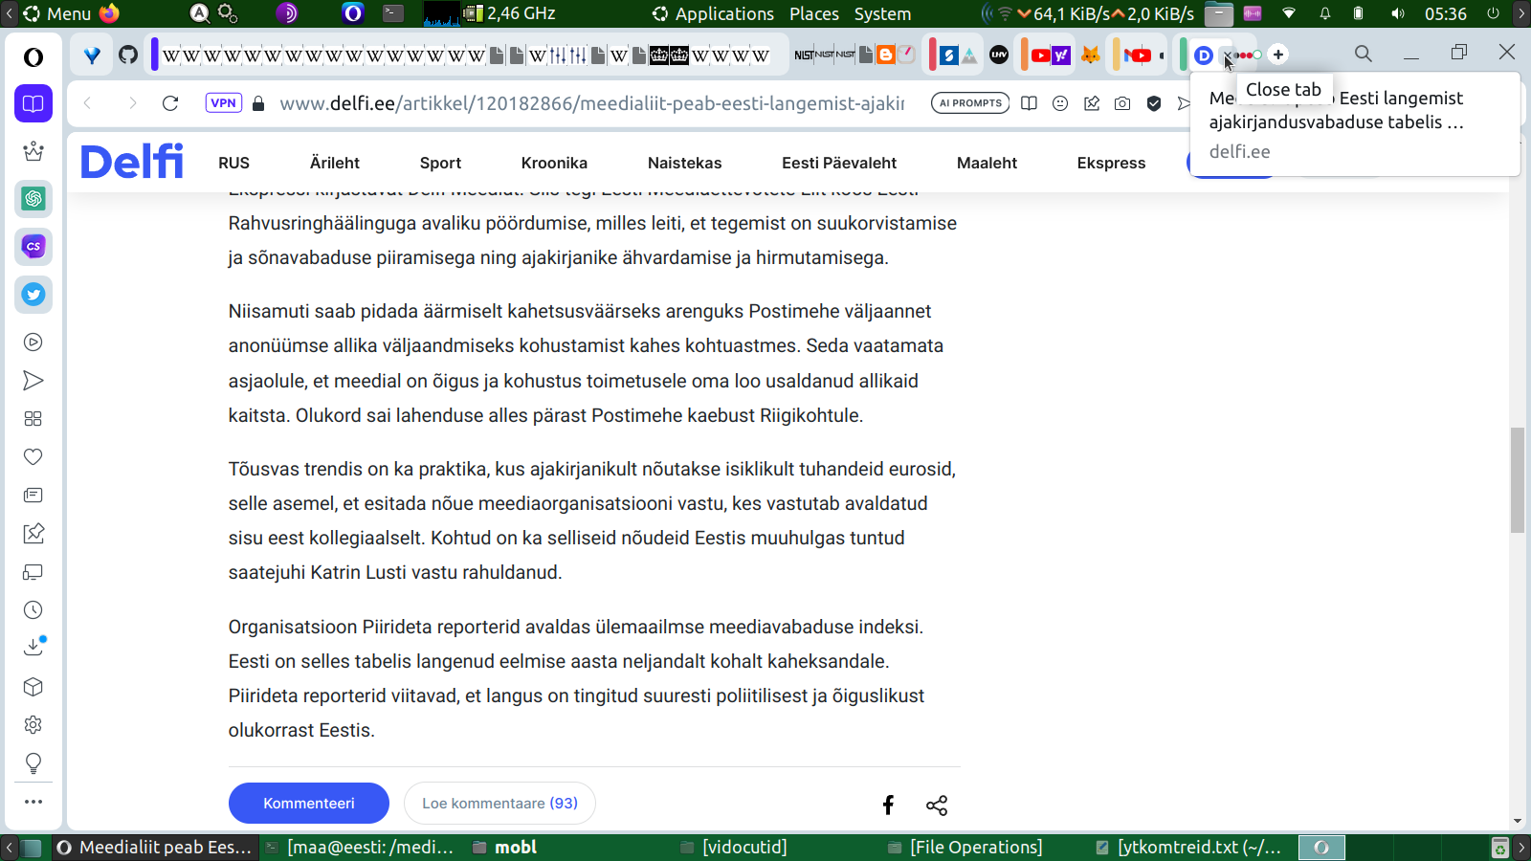Open the My Flow send icon in the sidebar
This screenshot has height=861, width=1531.
(x=33, y=381)
